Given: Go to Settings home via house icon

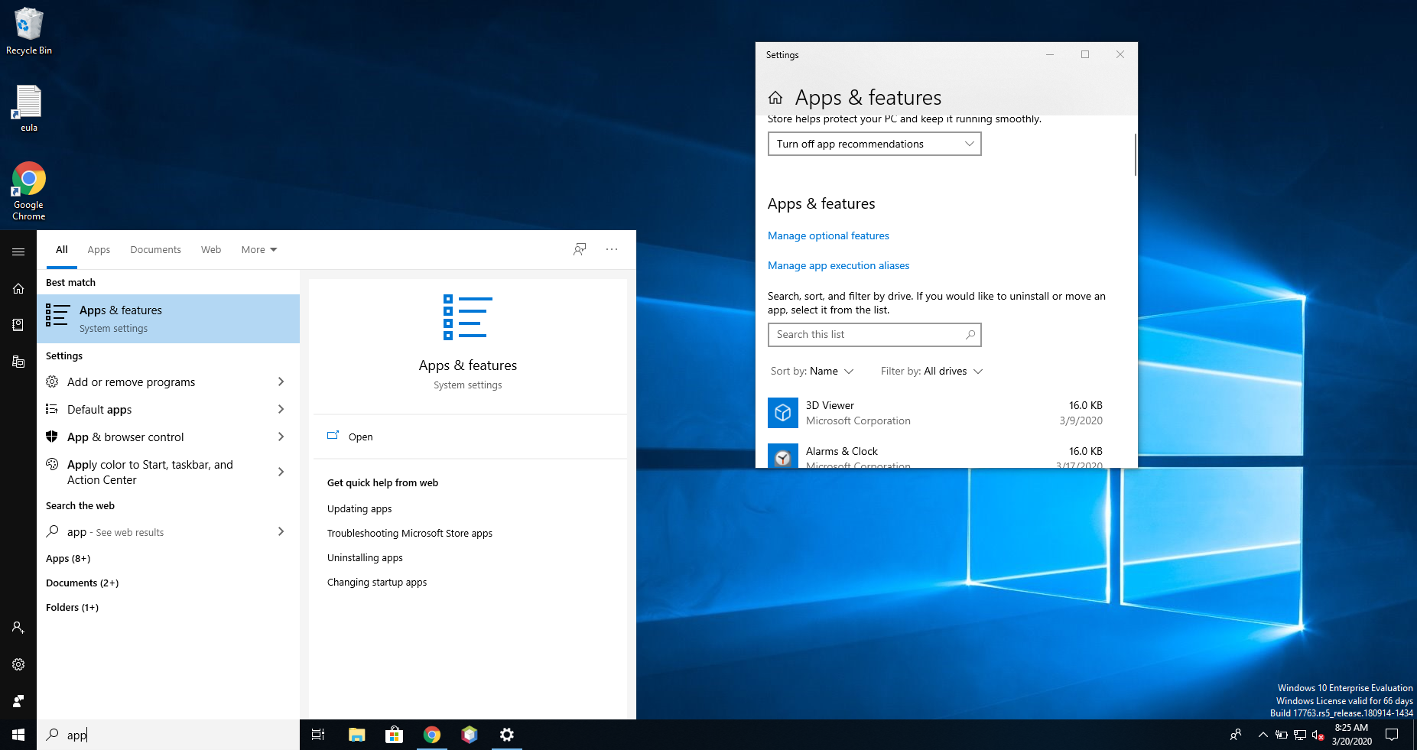Looking at the screenshot, I should 775,98.
